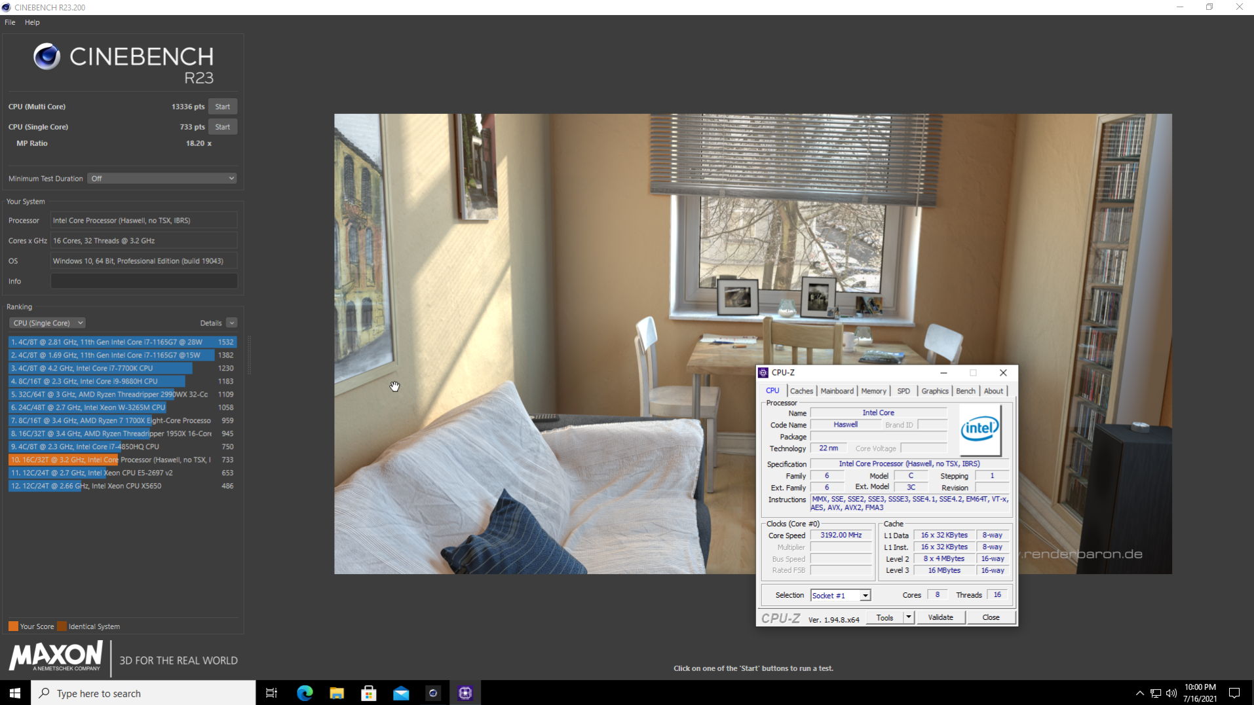Open the File menu

(10, 22)
